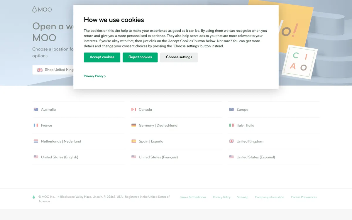This screenshot has width=352, height=220.
Task: Select Spain | España
Action: tap(151, 141)
